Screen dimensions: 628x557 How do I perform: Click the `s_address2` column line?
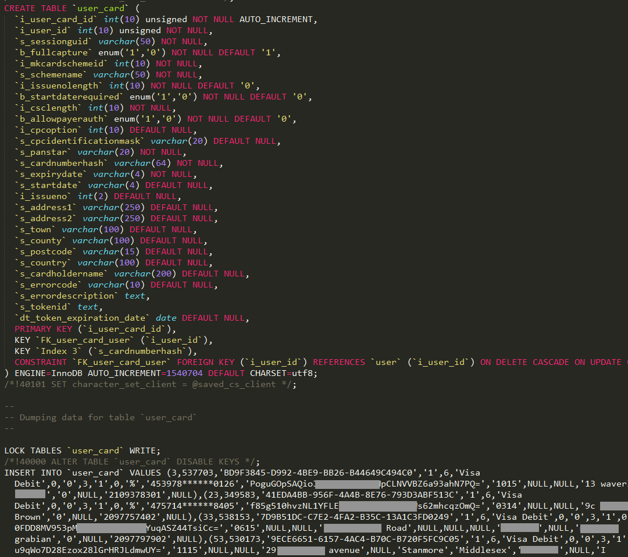click(x=116, y=218)
